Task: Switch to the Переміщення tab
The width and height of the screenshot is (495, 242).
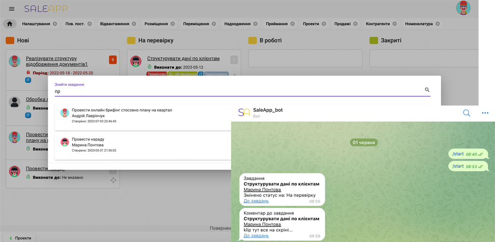Action: click(196, 24)
